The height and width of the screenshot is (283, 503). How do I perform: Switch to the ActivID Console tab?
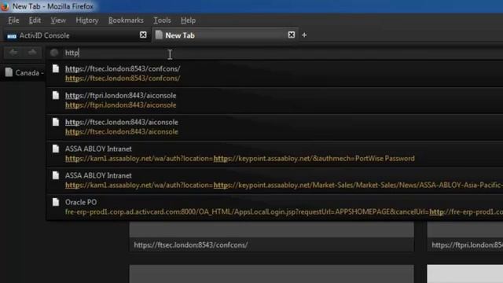click(76, 35)
